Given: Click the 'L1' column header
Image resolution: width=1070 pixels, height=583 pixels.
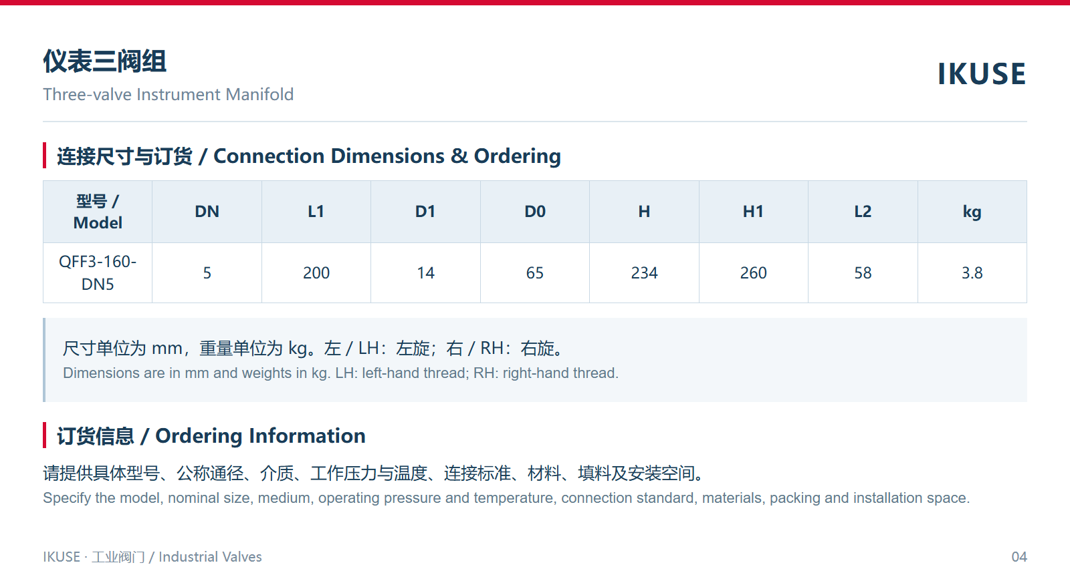Looking at the screenshot, I should (x=316, y=212).
